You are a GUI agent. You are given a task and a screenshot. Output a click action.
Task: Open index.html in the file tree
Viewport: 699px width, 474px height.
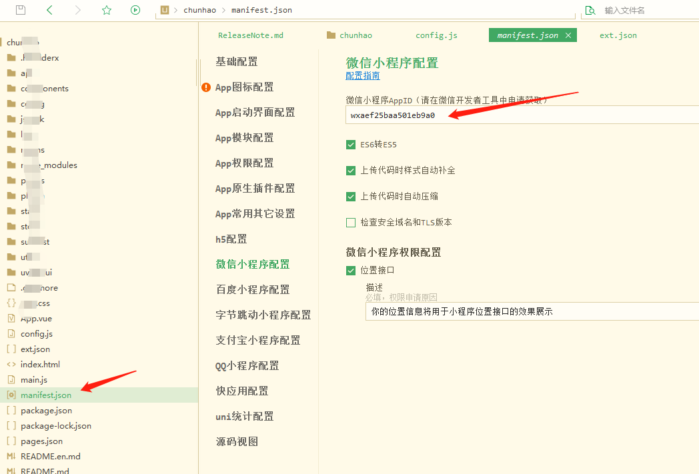point(40,365)
